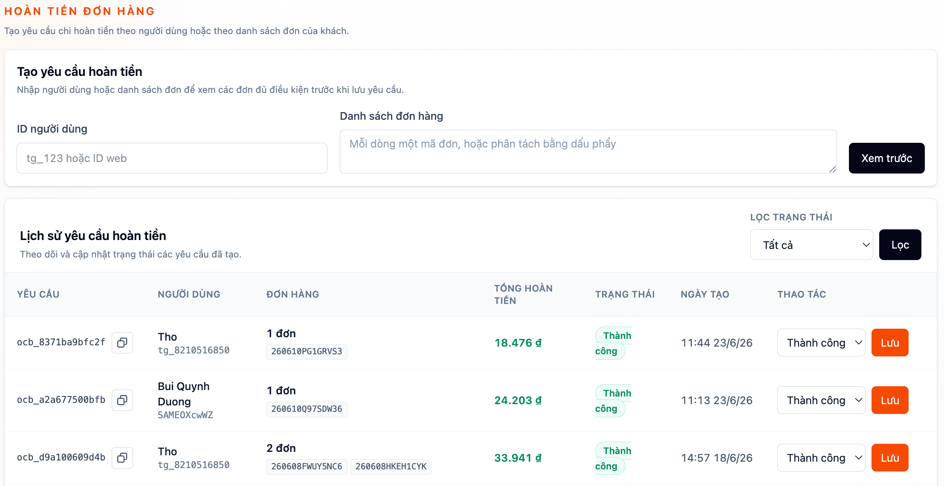Click date 11:44 23/6/26

(x=717, y=343)
